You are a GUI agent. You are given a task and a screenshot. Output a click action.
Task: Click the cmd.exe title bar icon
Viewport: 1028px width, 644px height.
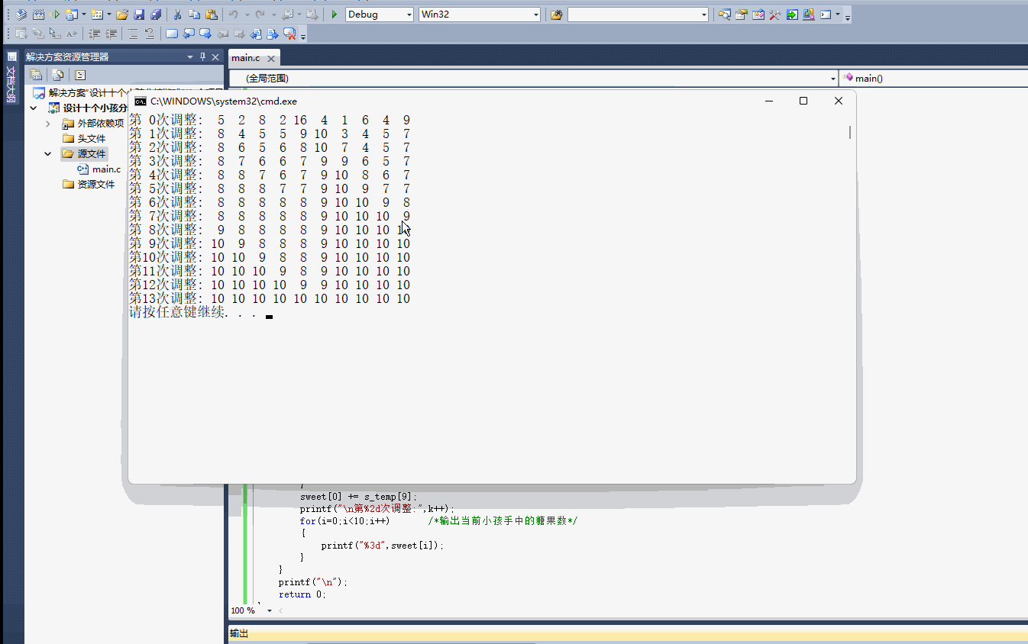point(140,101)
